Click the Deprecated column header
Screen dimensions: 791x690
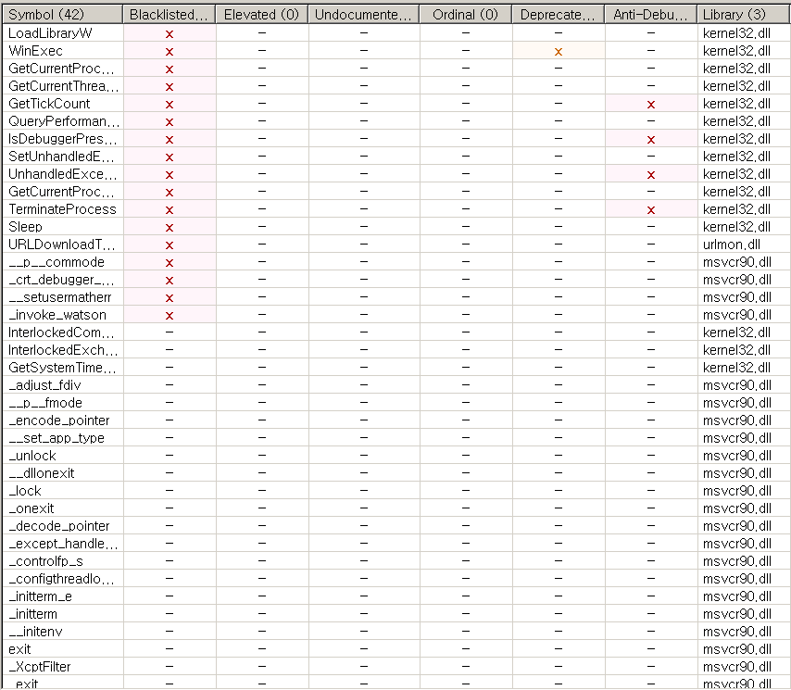pos(558,14)
